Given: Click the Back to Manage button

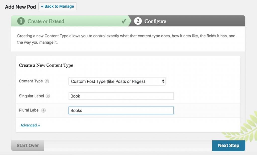Looking at the screenshot, I should 57,6.
